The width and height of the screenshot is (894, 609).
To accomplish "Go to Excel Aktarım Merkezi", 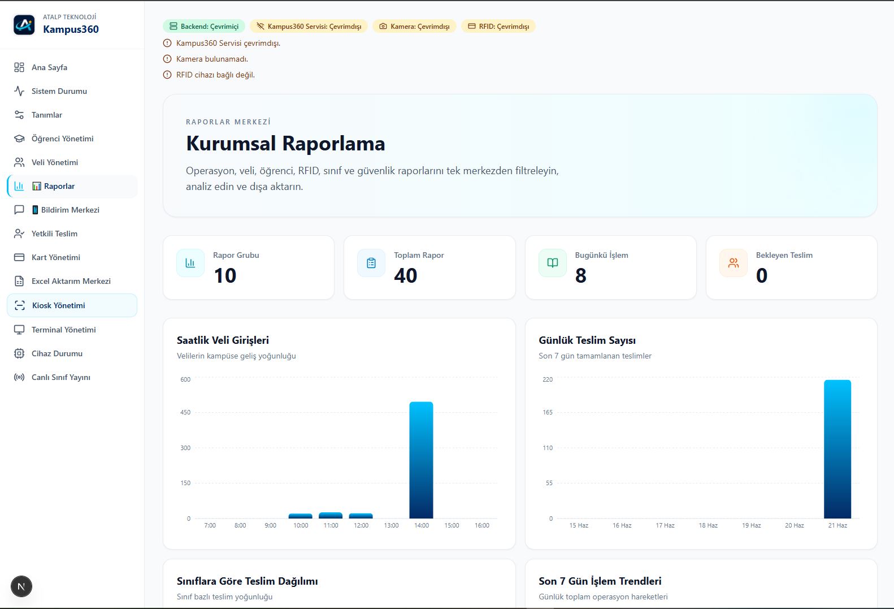I will [x=72, y=281].
